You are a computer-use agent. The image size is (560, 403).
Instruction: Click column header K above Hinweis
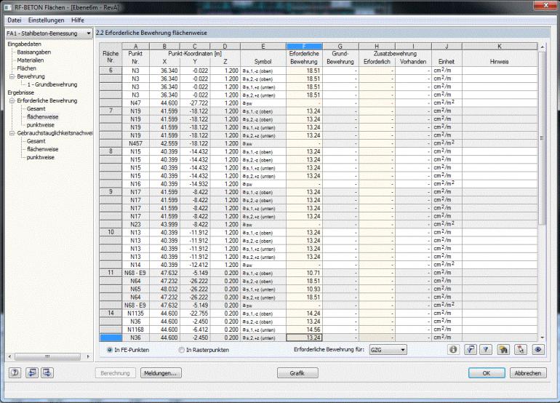pyautogui.click(x=500, y=46)
